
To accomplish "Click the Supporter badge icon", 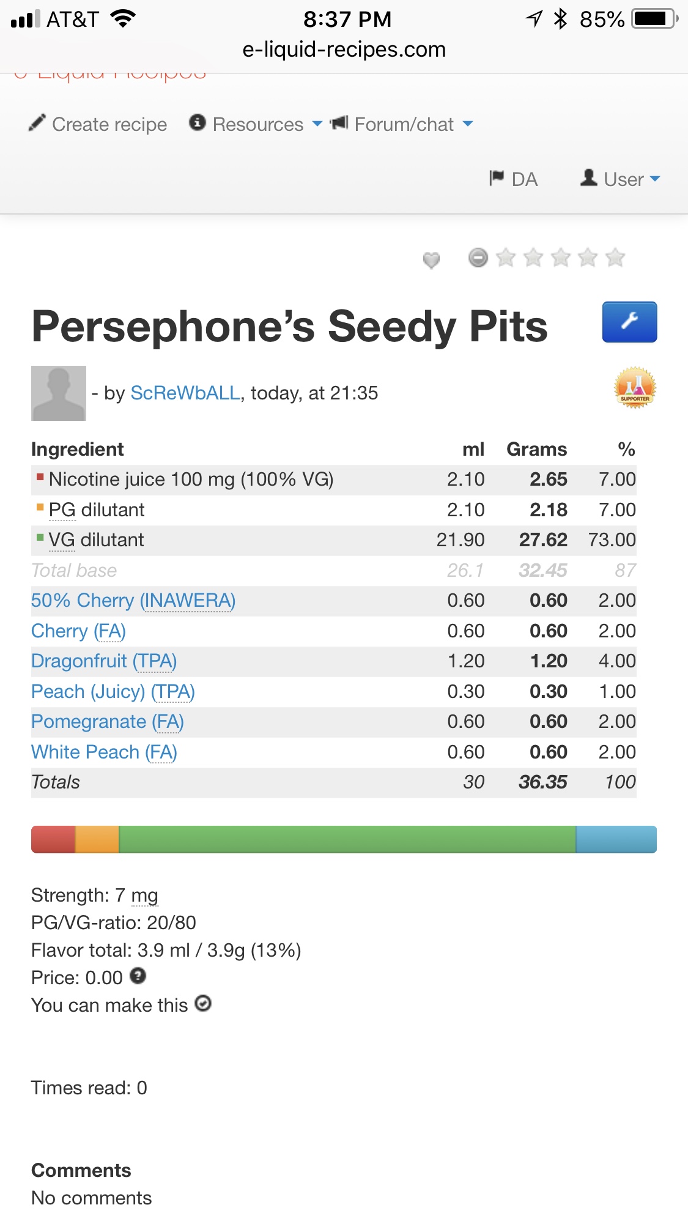I will click(635, 387).
